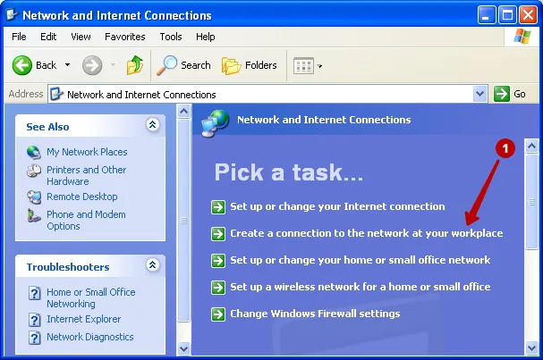Click left pane scrollbar up arrow
The height and width of the screenshot is (360, 543).
pos(183,112)
